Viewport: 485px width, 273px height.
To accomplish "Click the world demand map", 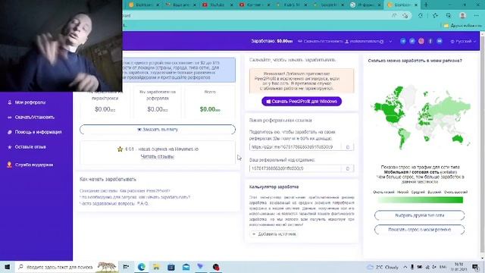I will click(x=421, y=118).
